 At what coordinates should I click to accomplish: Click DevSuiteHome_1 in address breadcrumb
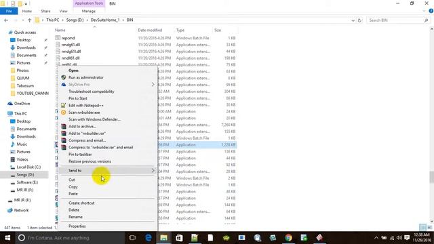tap(105, 20)
